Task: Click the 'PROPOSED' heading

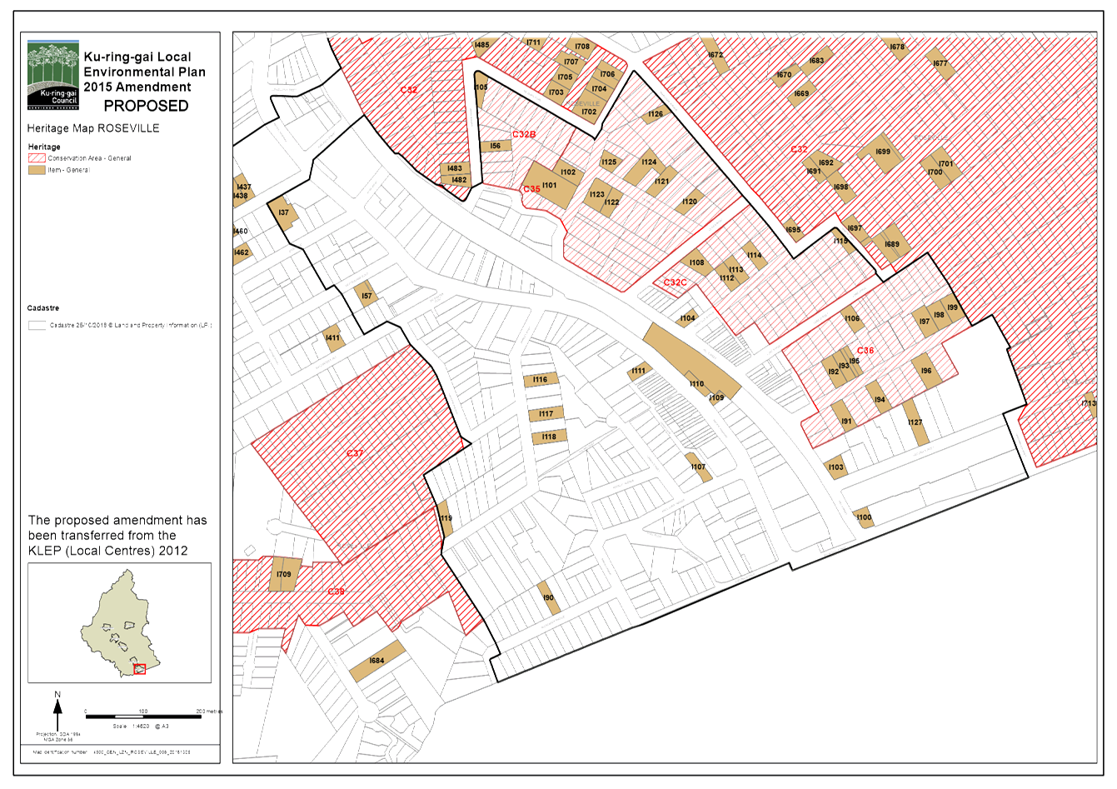Action: (146, 106)
